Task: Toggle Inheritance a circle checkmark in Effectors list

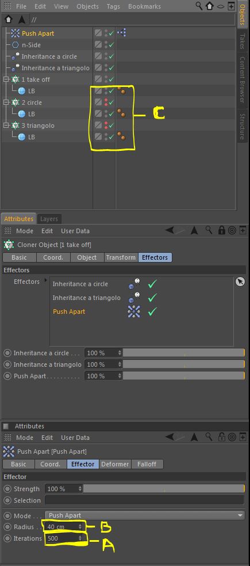Action: click(x=152, y=284)
